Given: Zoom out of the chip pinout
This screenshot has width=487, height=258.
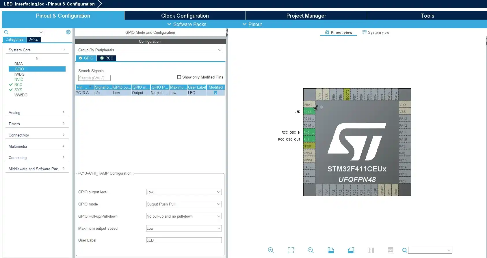Looking at the screenshot, I should pyautogui.click(x=311, y=250).
